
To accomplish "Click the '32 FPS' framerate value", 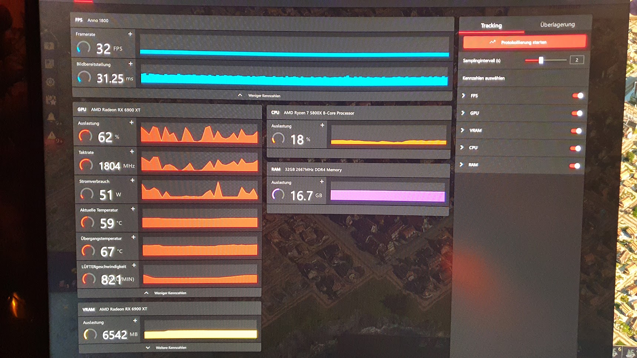I will click(109, 49).
